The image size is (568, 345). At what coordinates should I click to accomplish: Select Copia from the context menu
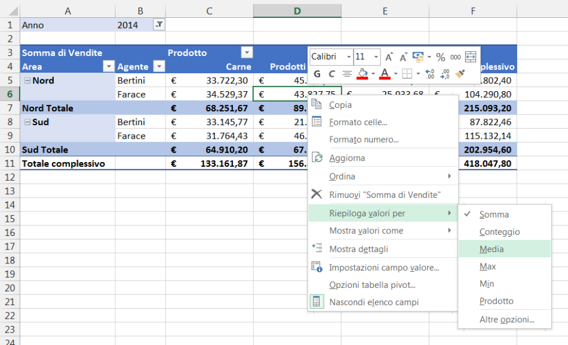pos(340,105)
